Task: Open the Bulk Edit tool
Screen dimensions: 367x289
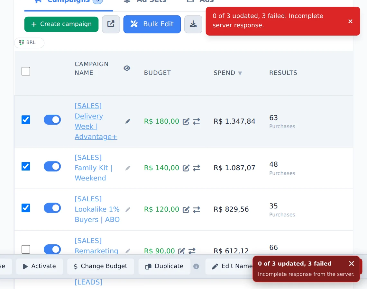Action: point(152,24)
